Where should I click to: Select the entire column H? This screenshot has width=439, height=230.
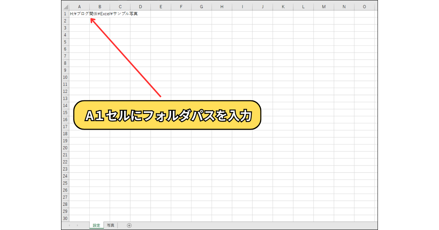point(222,7)
